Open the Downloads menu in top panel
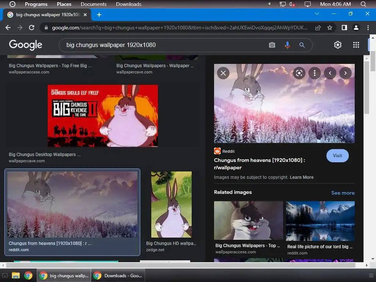376x282 pixels. click(x=129, y=4)
